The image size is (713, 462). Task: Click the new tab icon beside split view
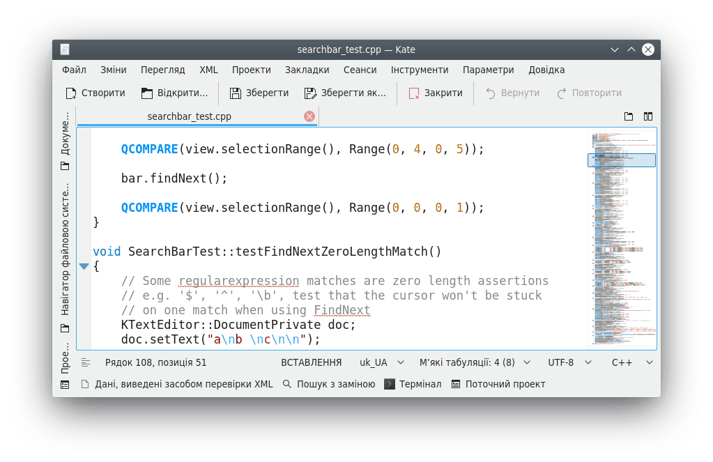(629, 116)
